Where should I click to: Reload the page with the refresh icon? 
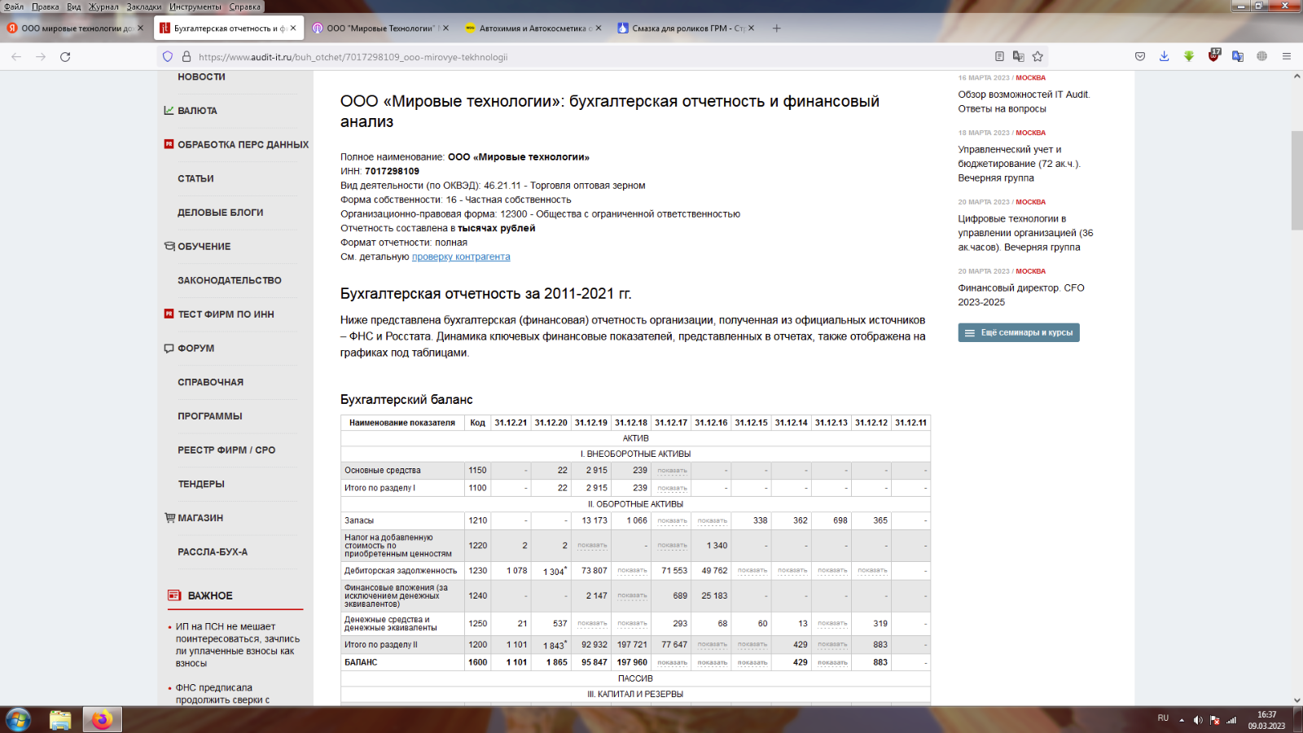(x=65, y=57)
